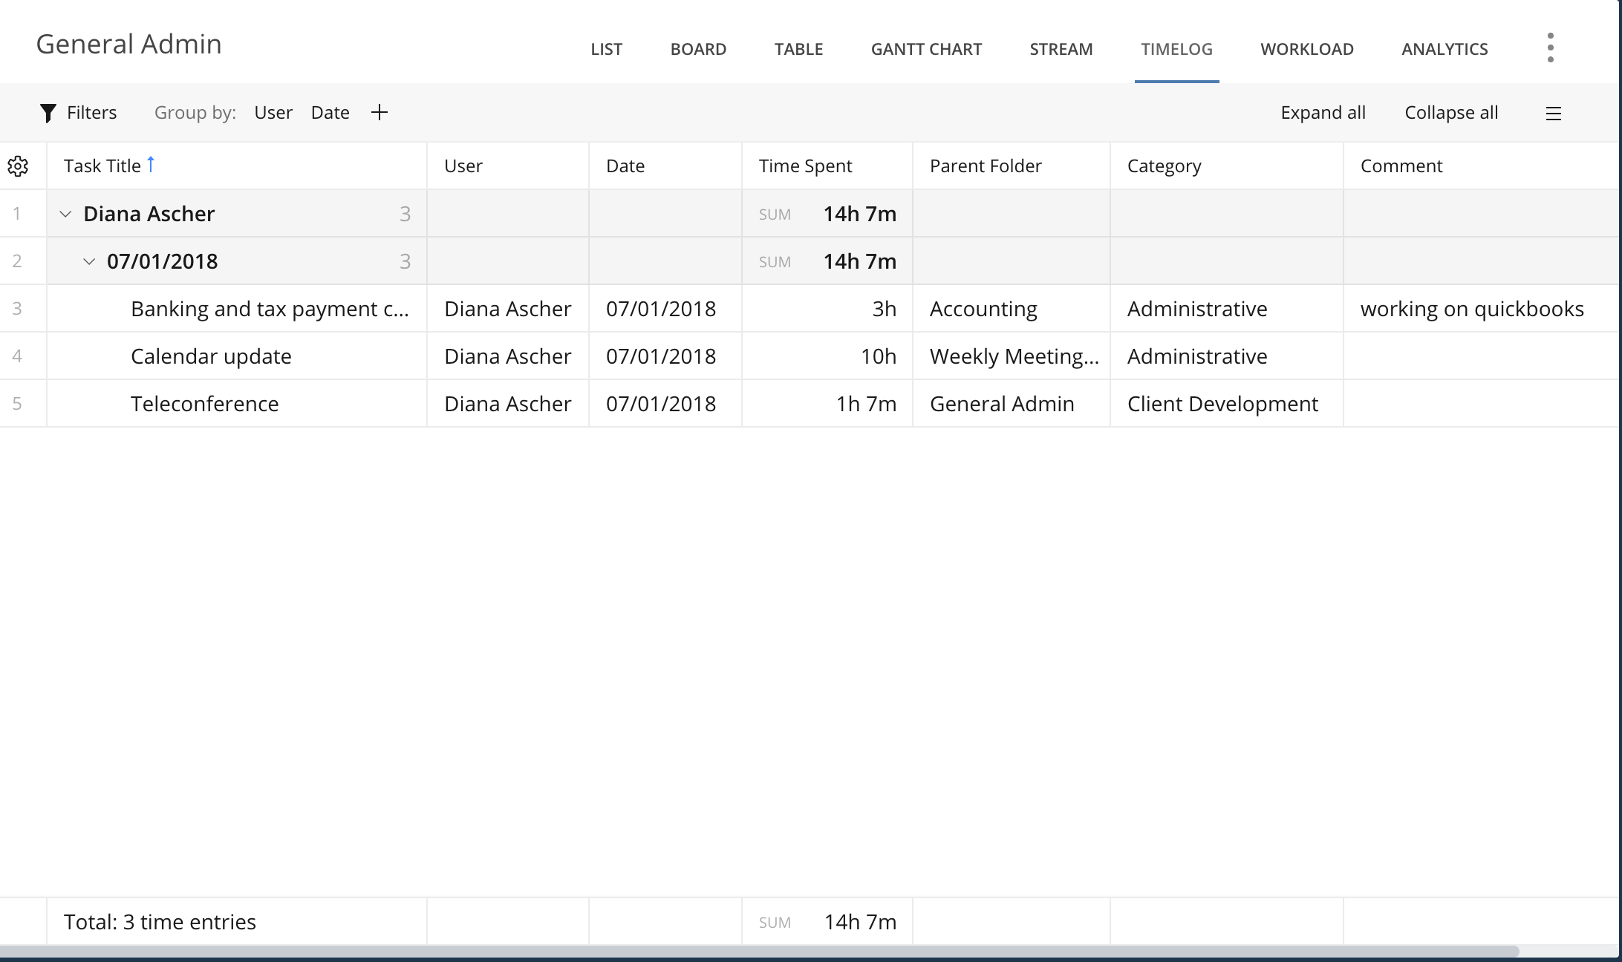
Task: Click the Task Title sort arrow
Action: [x=151, y=164]
